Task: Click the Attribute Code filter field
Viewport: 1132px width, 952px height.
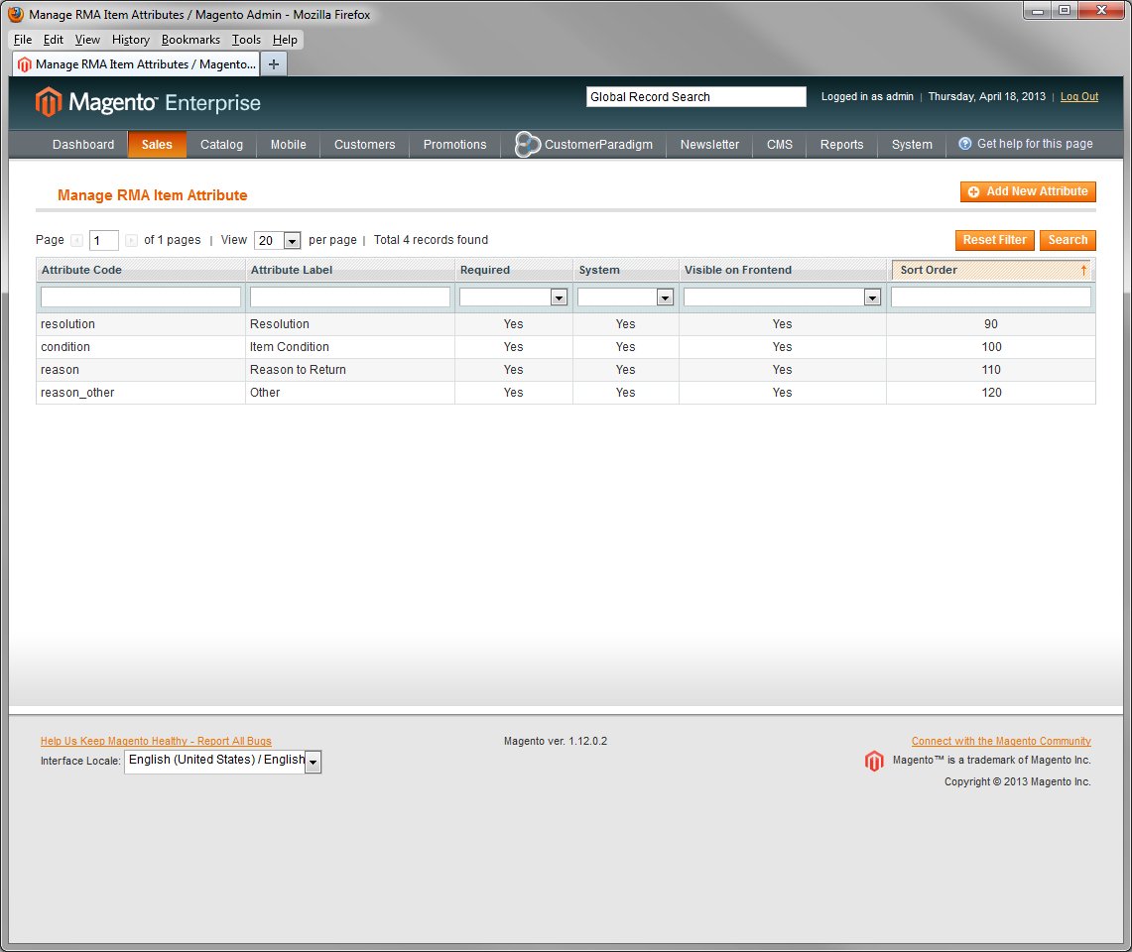Action: 141,297
